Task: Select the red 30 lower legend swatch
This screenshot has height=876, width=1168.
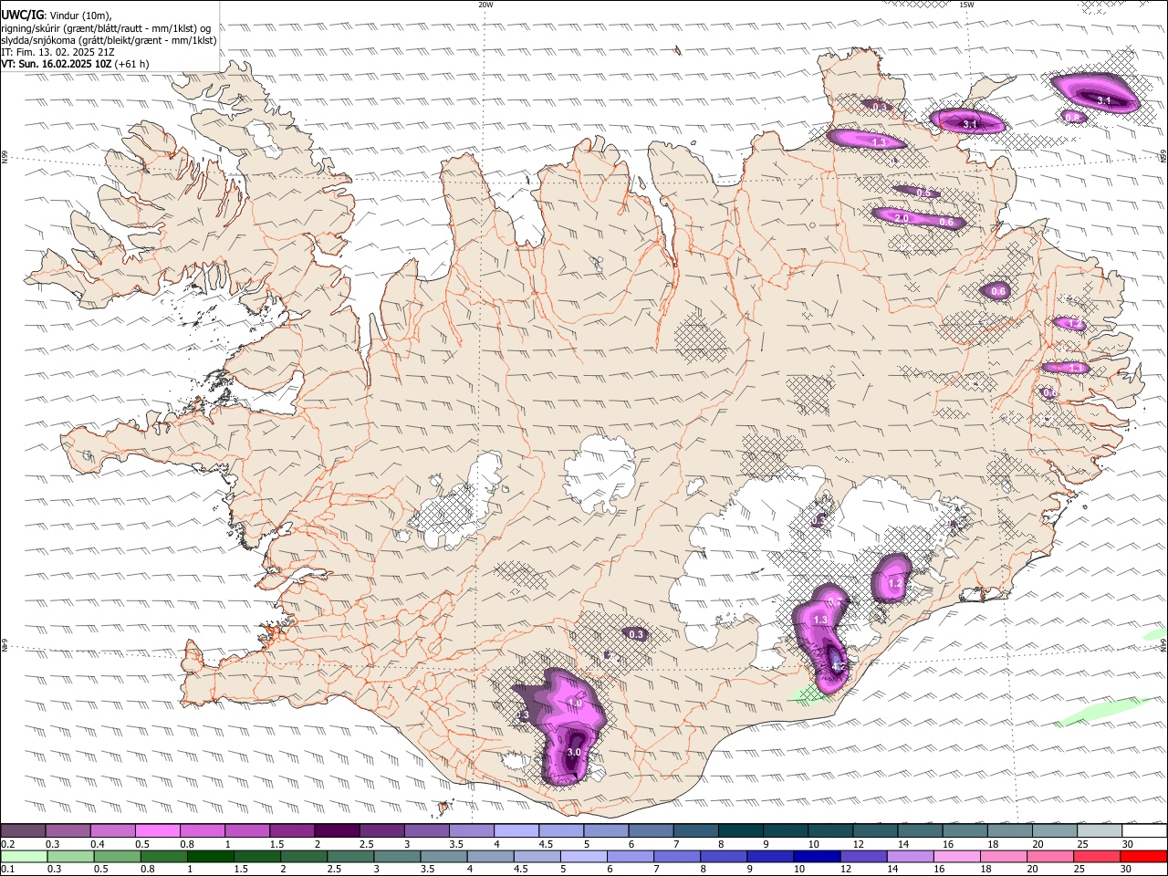Action: coord(1142,856)
